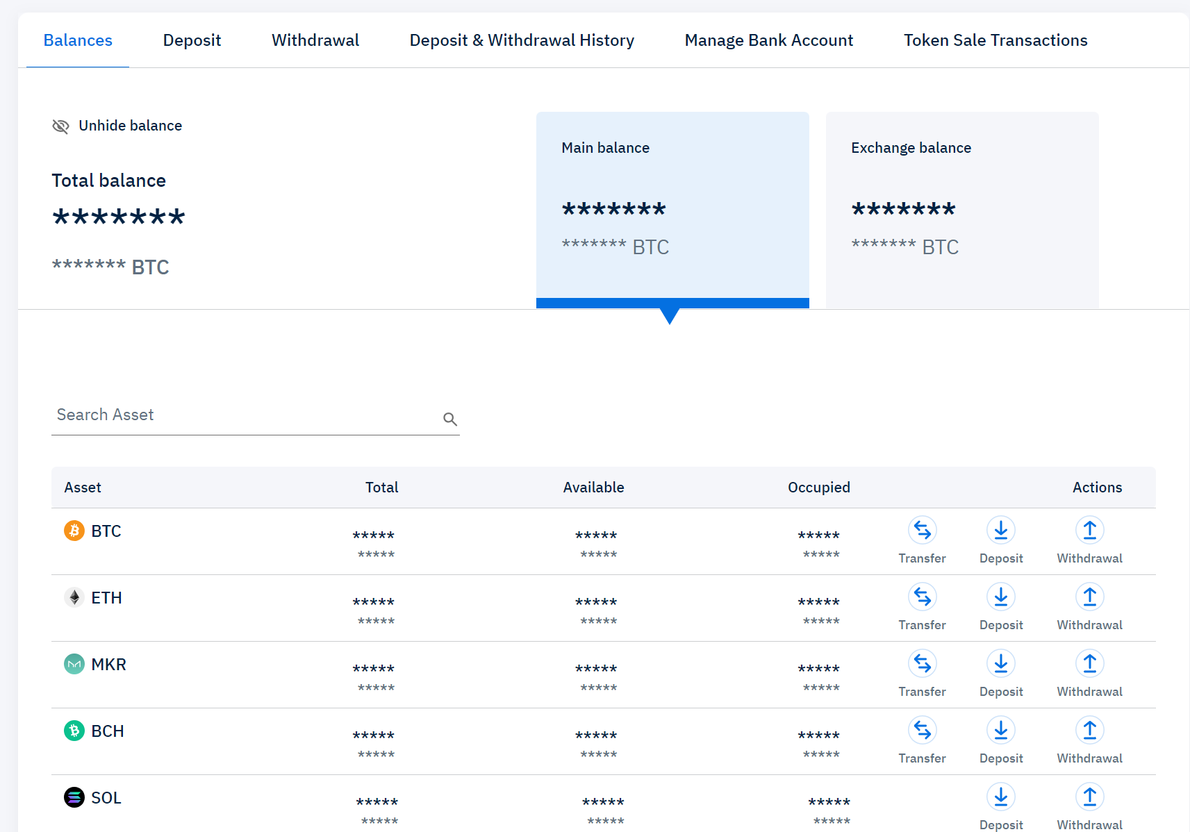The height and width of the screenshot is (832, 1190).
Task: Toggle the Unhide balance eye icon
Action: click(61, 126)
